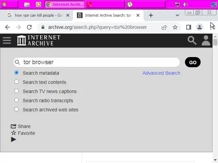This screenshot has height=163, width=218.
Task: Click the Internet Archive logo
Action: (x=38, y=40)
